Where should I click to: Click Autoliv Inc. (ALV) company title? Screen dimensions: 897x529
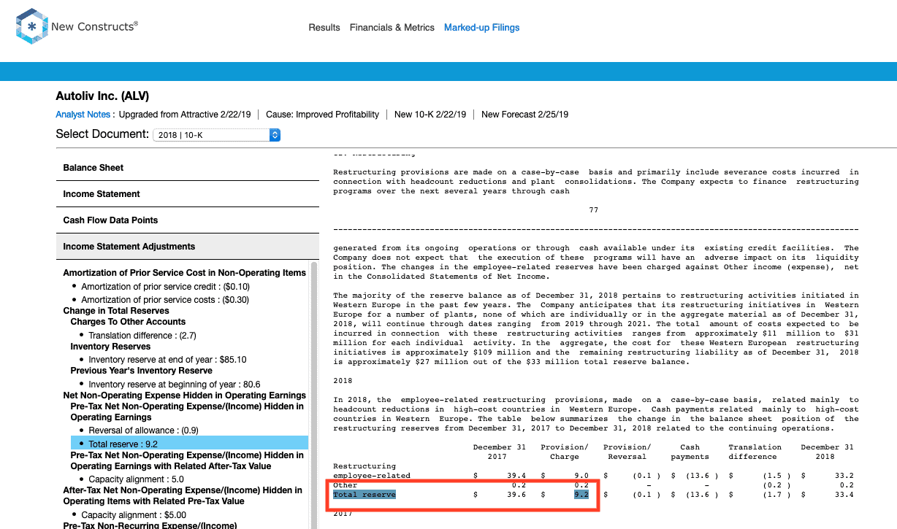pyautogui.click(x=102, y=96)
